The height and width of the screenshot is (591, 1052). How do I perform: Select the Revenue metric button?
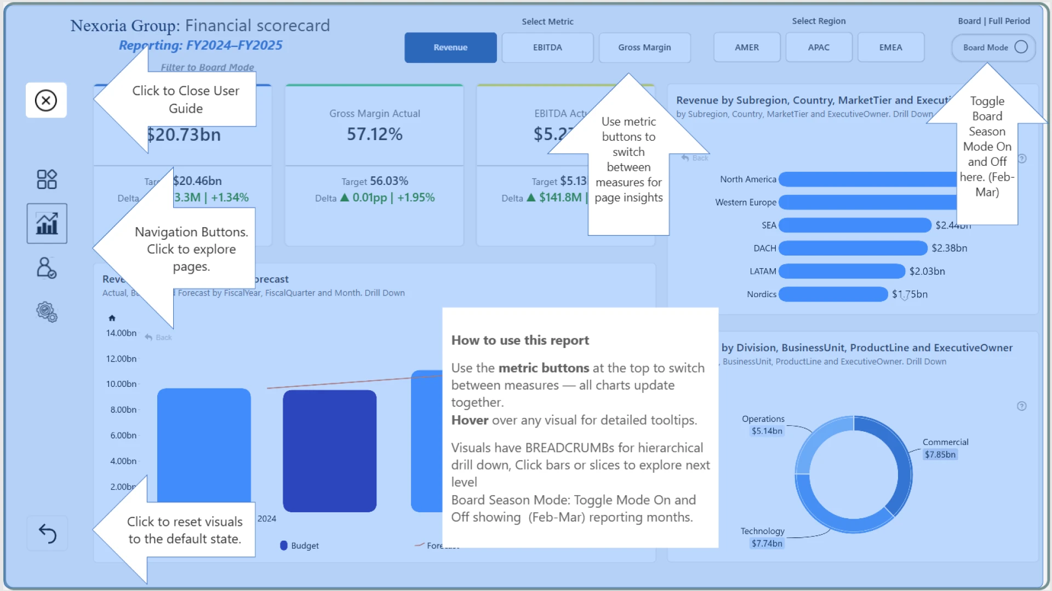450,48
